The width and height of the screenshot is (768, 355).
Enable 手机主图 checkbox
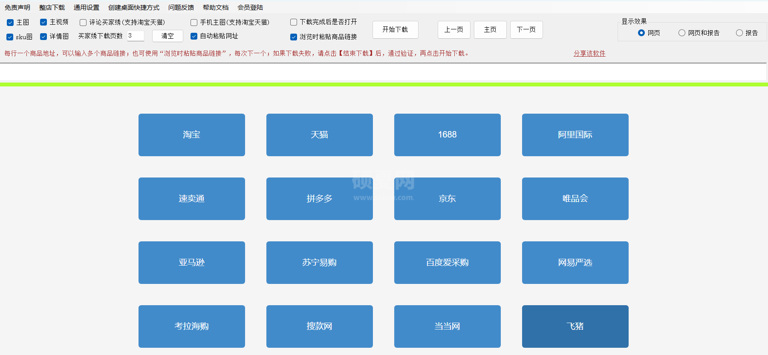coord(194,23)
